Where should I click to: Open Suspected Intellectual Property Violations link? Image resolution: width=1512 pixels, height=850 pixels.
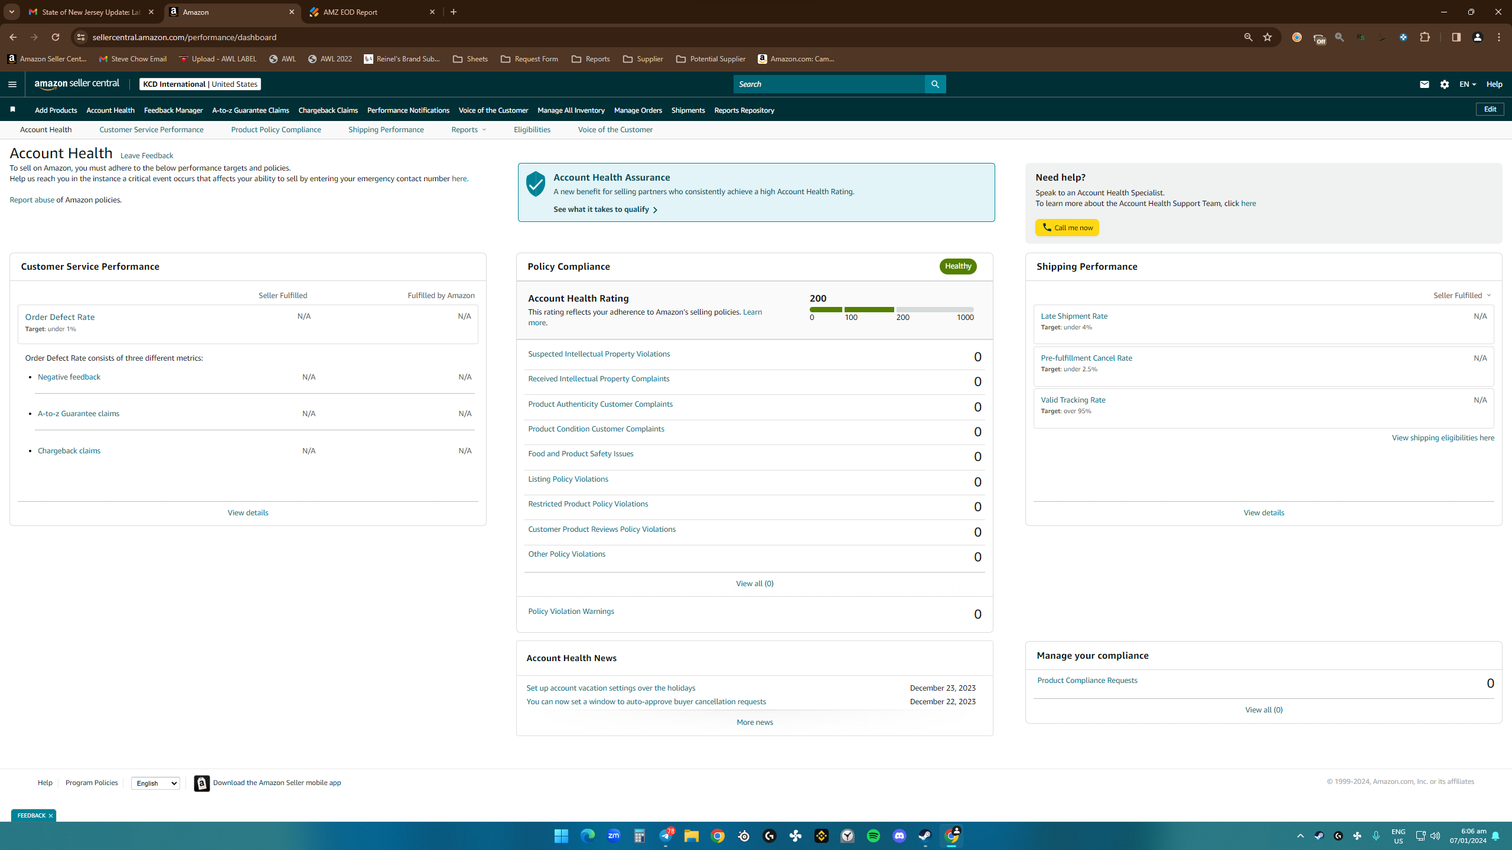(x=599, y=354)
